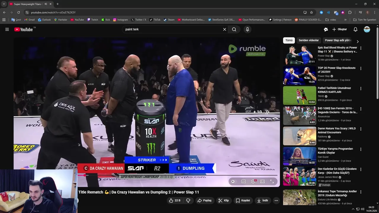Toggle subtitles in the video player
This screenshot has height=213, width=379.
(x=243, y=181)
